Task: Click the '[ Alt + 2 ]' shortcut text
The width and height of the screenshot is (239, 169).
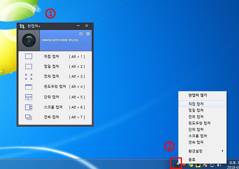Action: point(77,67)
